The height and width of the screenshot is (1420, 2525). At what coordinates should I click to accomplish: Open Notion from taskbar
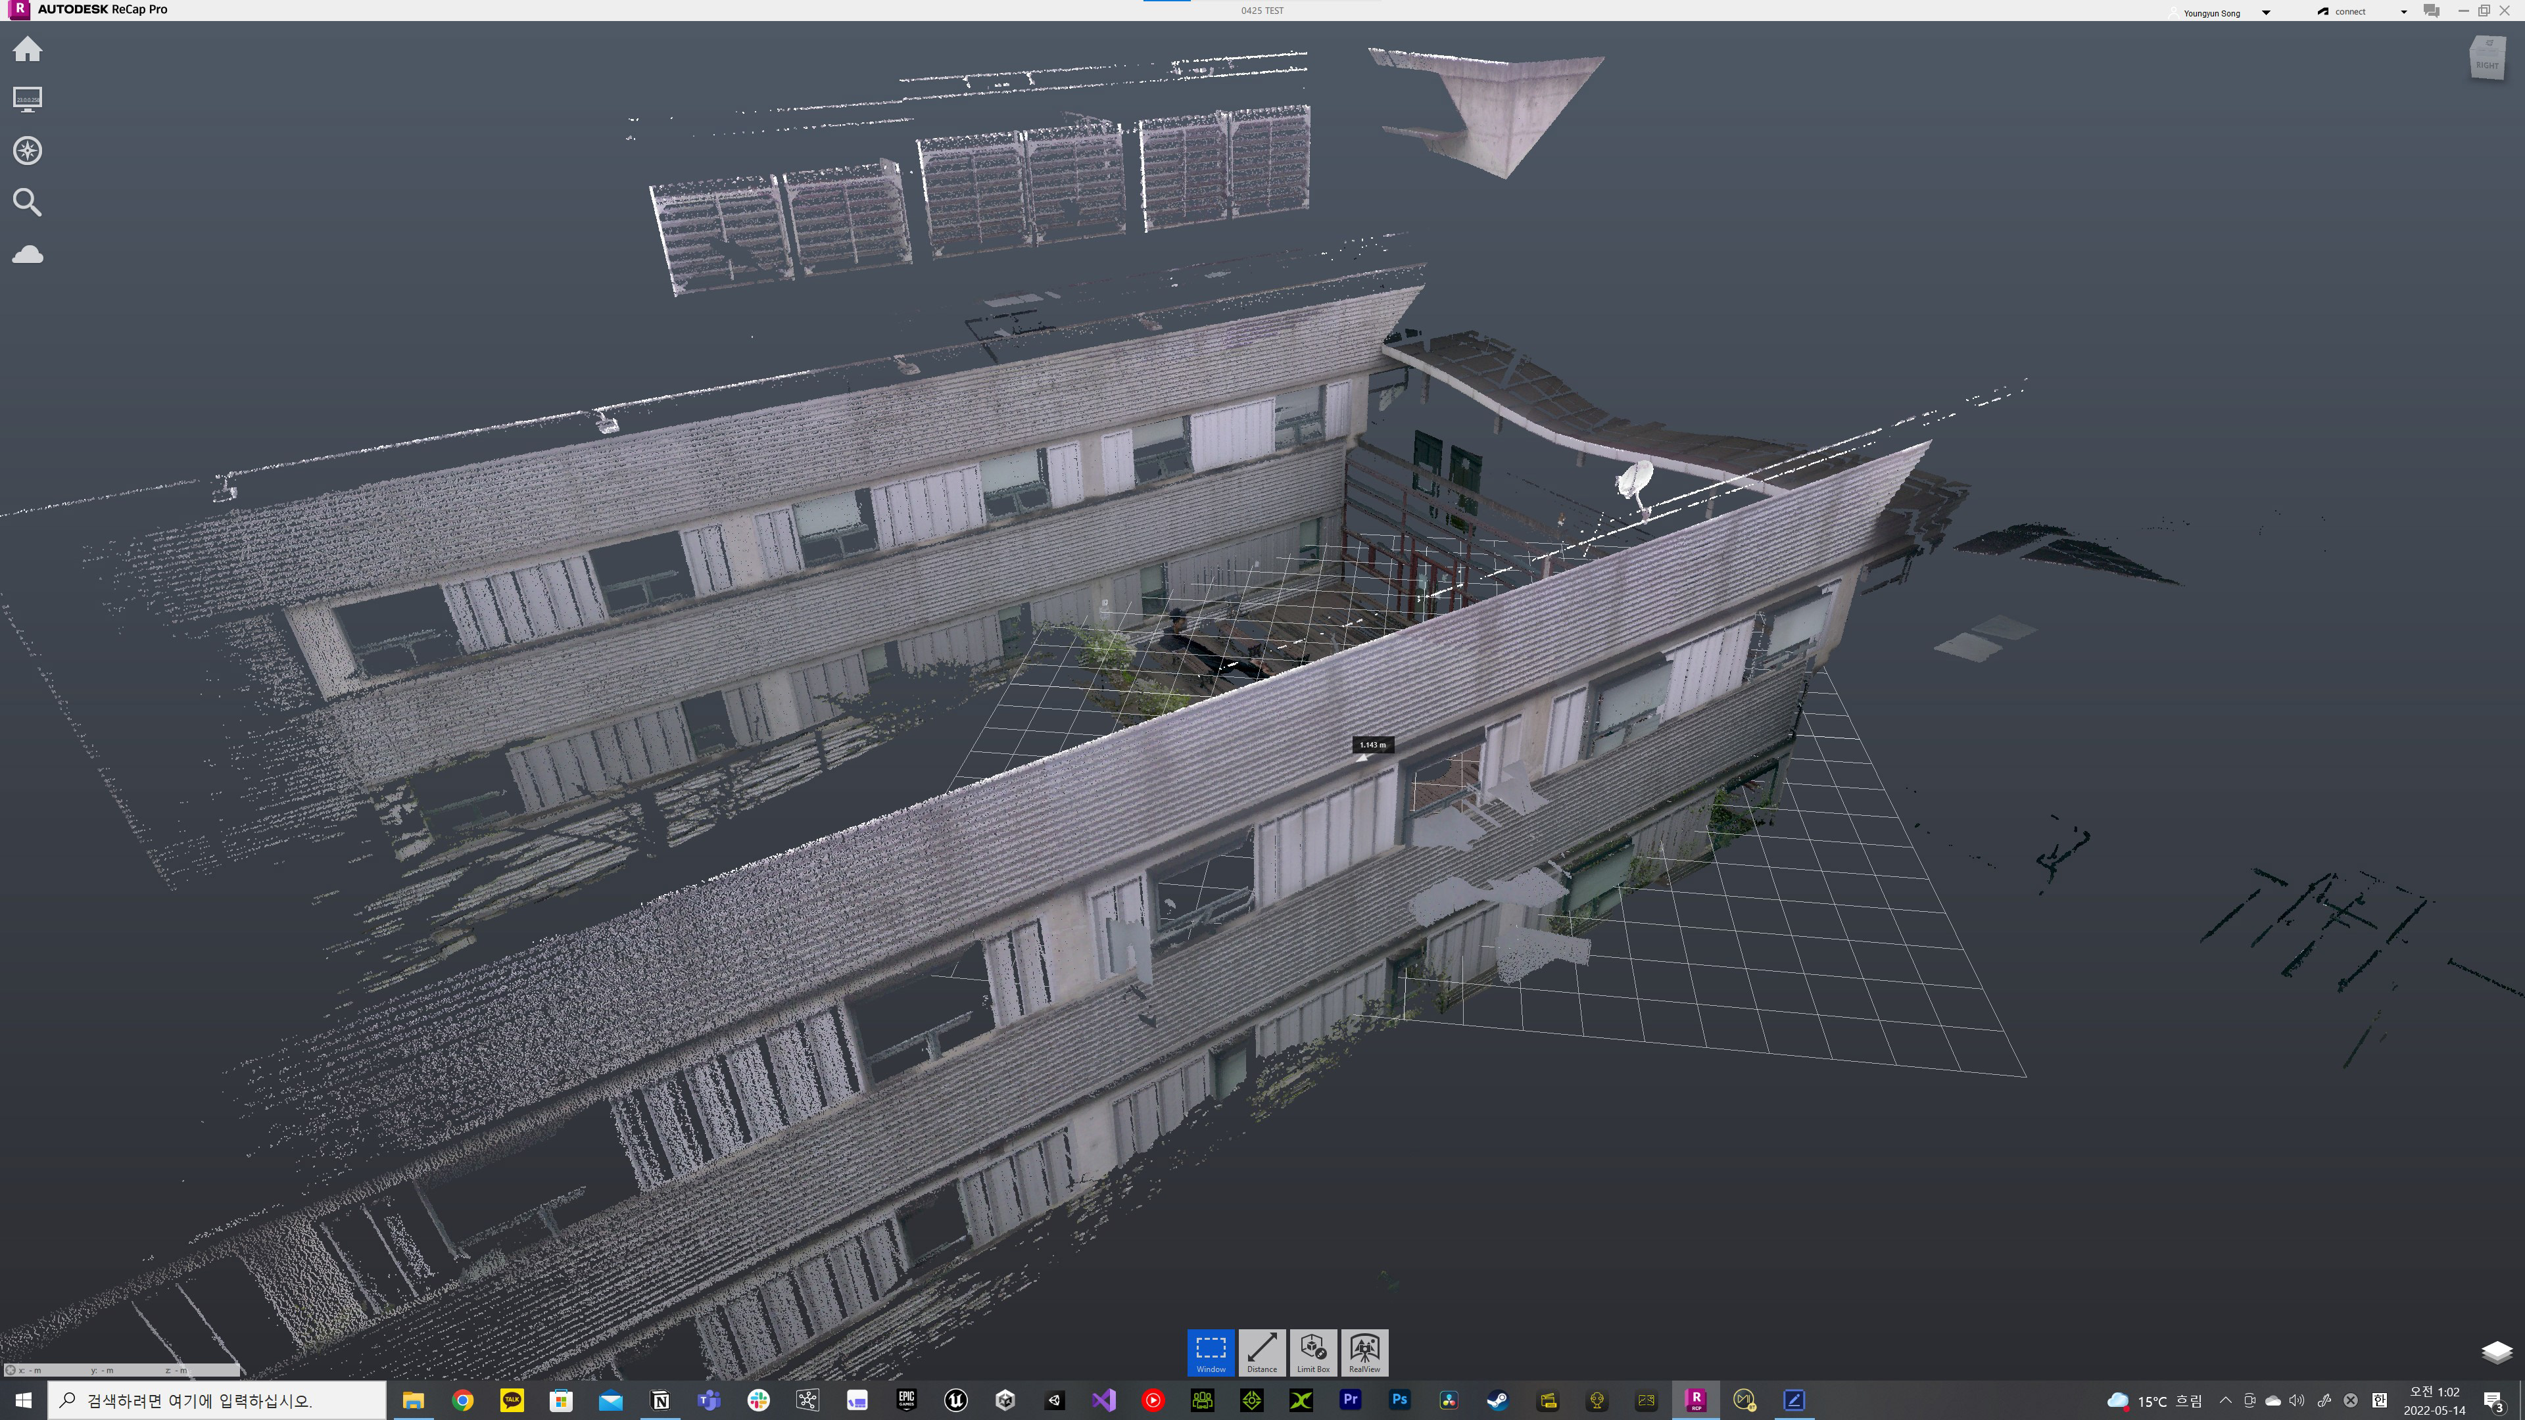[660, 1400]
